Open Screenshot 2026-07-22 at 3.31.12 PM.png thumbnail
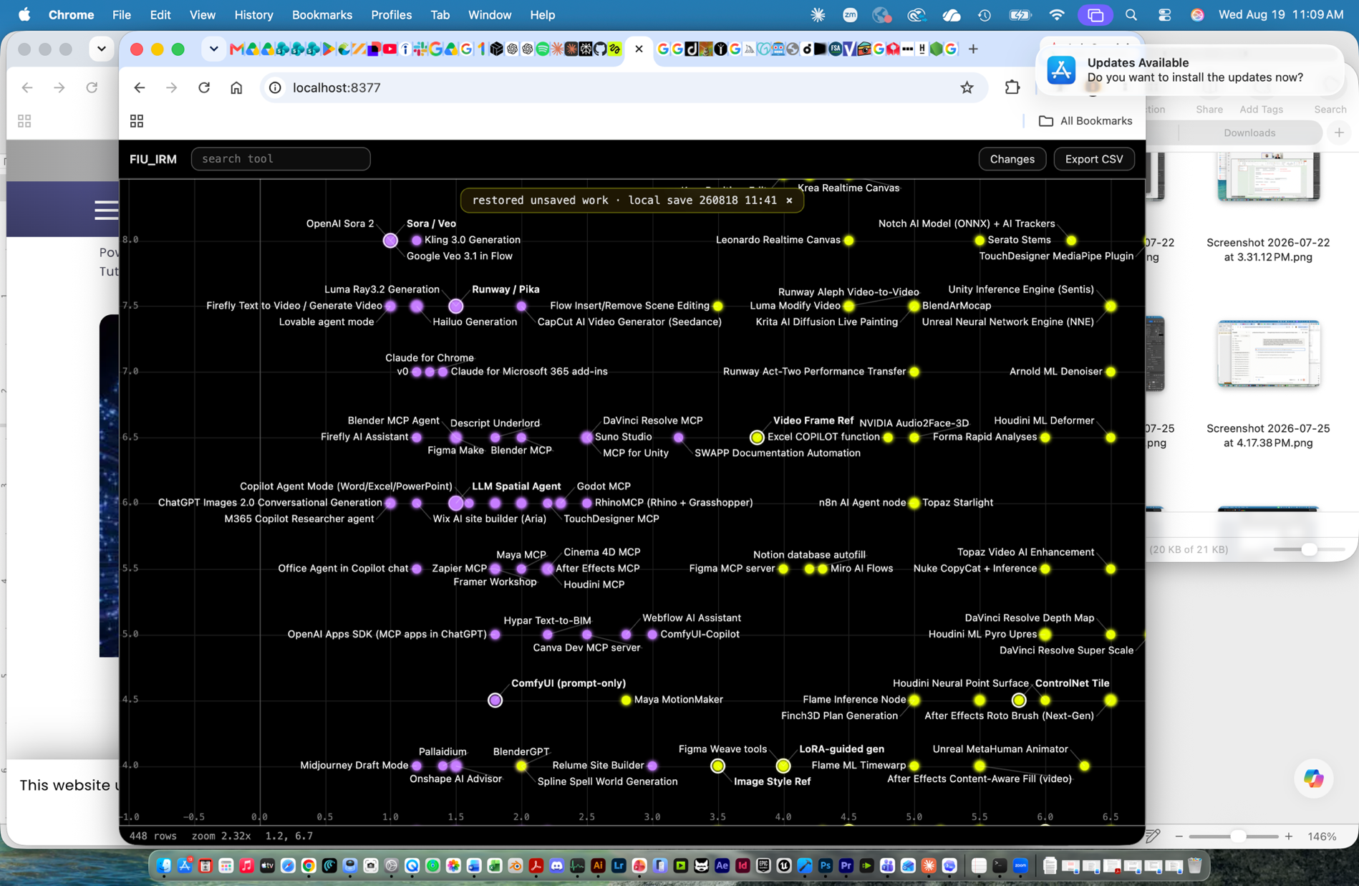The height and width of the screenshot is (886, 1359). 1267,175
